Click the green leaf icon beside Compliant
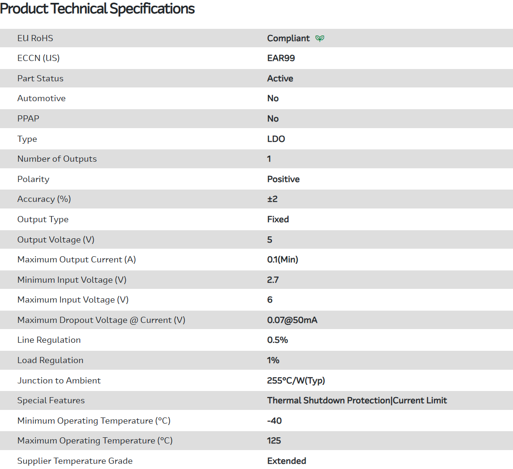The image size is (513, 469). coord(320,38)
